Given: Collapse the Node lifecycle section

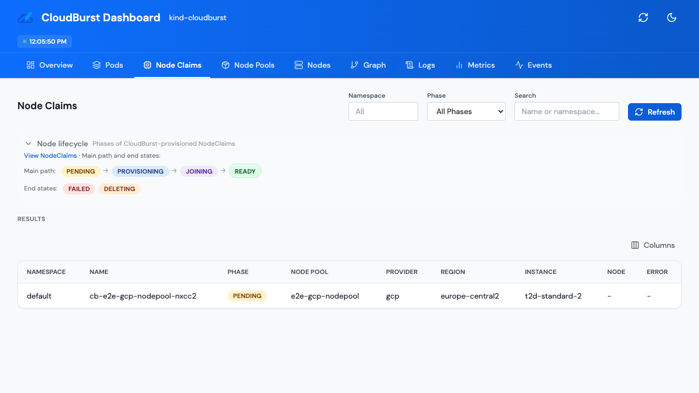Looking at the screenshot, I should (x=28, y=144).
